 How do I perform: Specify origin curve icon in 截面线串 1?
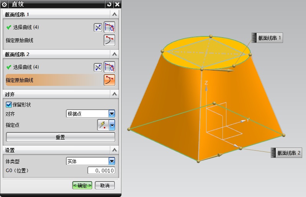pos(110,40)
